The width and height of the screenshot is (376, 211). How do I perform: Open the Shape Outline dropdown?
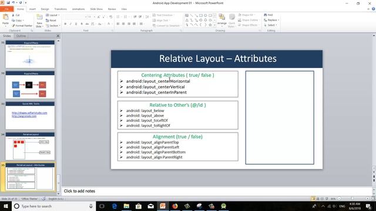[x=249, y=20]
